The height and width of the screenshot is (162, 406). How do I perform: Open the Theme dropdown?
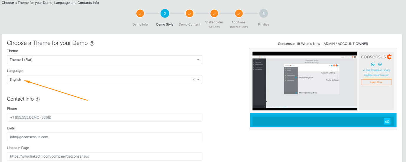[104, 60]
